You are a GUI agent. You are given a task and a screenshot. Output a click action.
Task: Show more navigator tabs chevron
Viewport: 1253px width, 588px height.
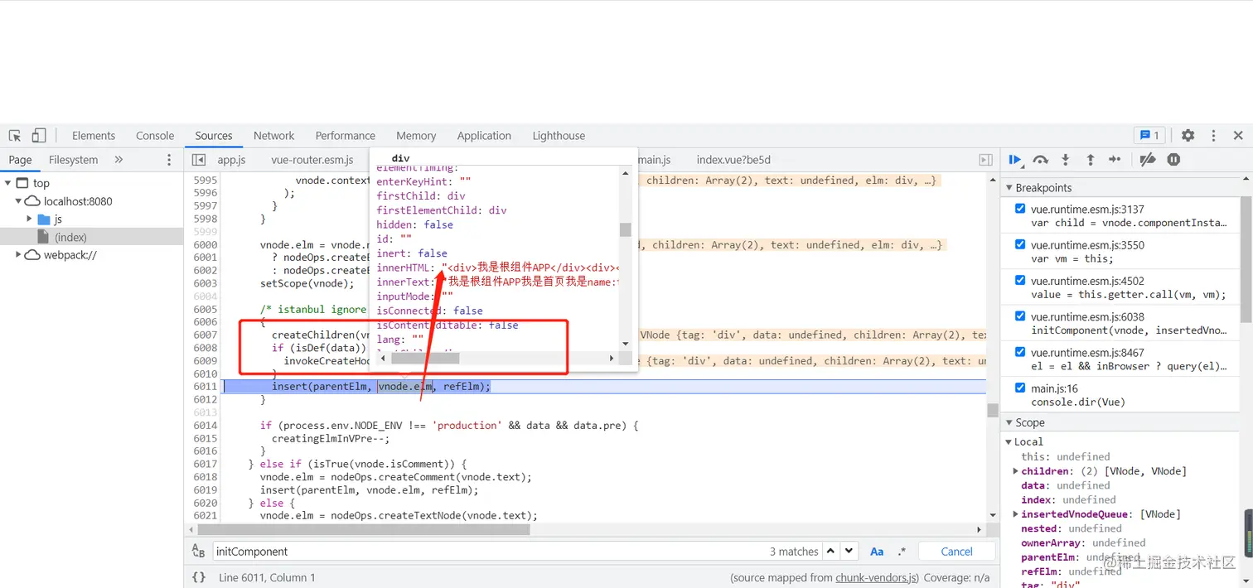point(119,160)
